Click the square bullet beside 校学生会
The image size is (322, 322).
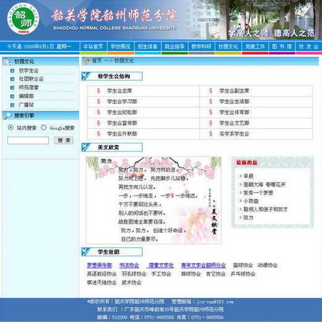(12, 71)
